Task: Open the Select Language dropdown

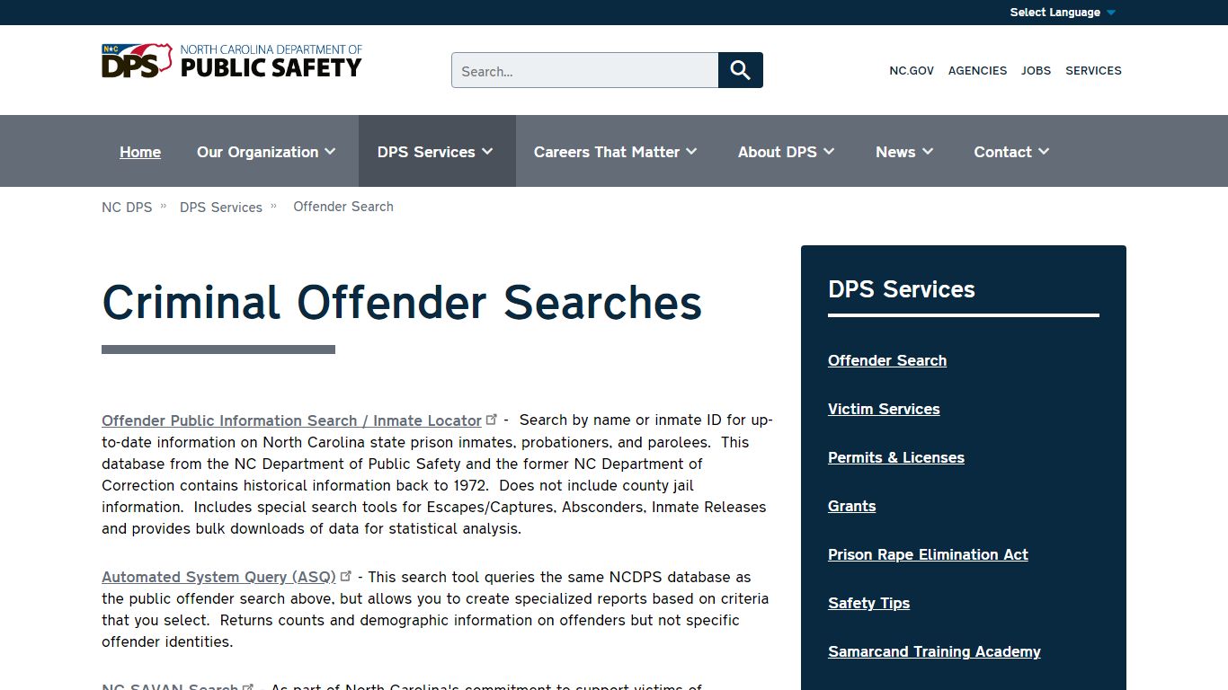Action: [x=1063, y=13]
